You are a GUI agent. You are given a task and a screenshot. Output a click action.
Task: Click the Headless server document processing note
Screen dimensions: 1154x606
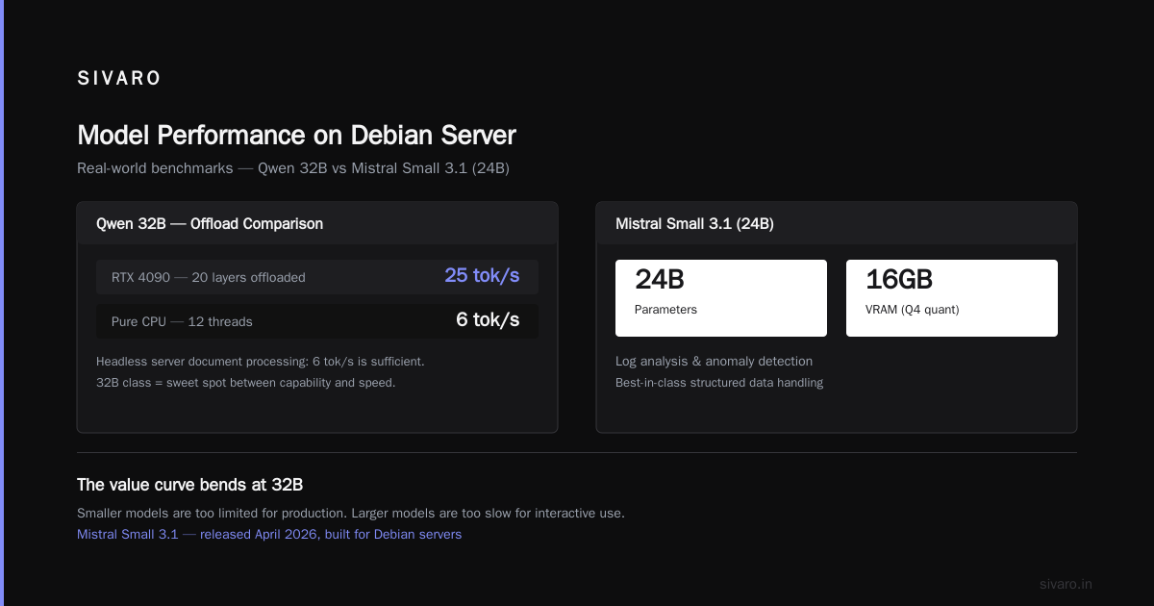[261, 362]
